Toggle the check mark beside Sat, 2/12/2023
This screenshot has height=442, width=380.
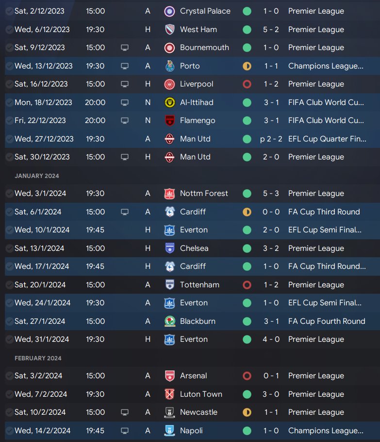pyautogui.click(x=9, y=11)
